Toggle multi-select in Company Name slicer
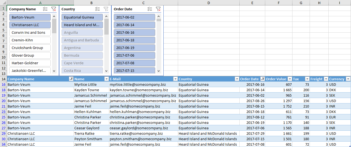 coord(45,9)
